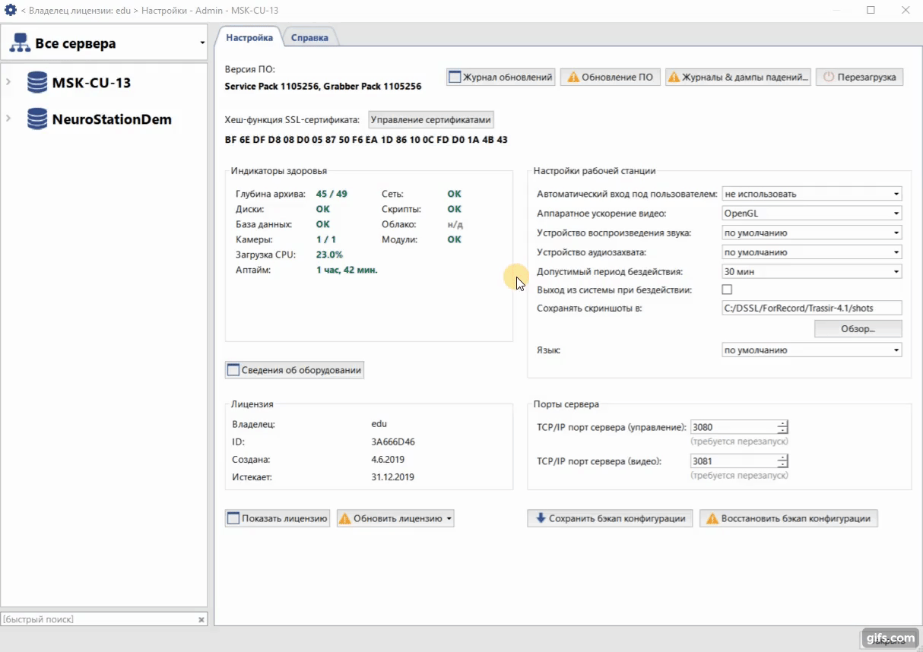This screenshot has height=652, width=923.
Task: Decrease the management TCP/IP port value
Action: pyautogui.click(x=783, y=431)
